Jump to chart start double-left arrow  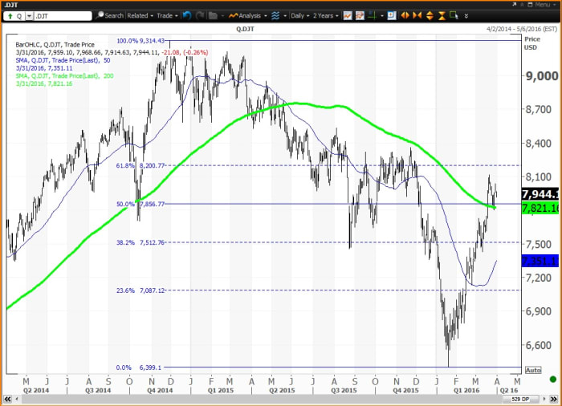pos(7,399)
